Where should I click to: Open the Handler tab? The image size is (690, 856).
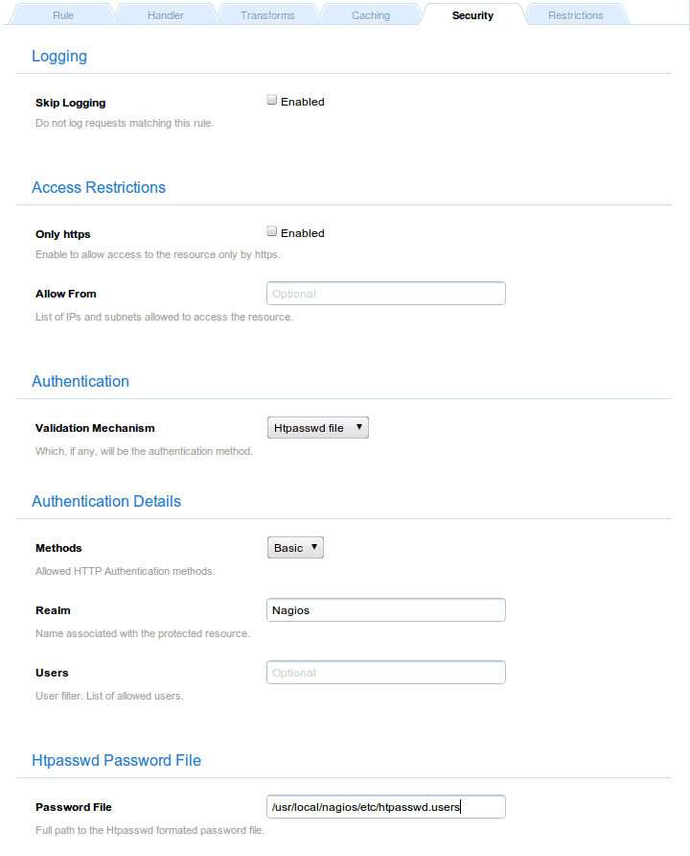[x=166, y=15]
